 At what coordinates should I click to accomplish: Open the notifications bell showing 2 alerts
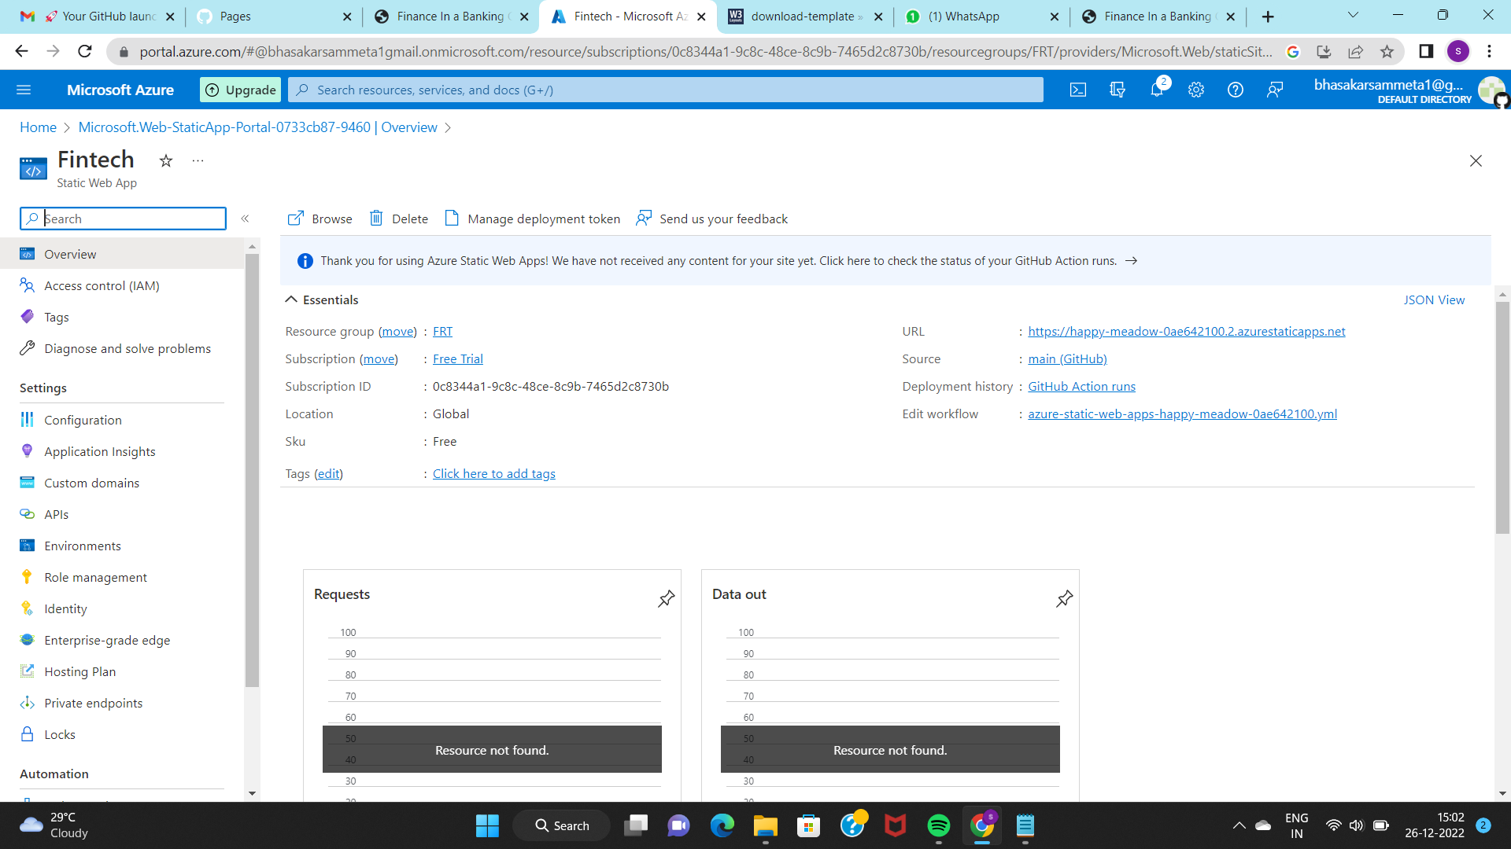[x=1156, y=90]
